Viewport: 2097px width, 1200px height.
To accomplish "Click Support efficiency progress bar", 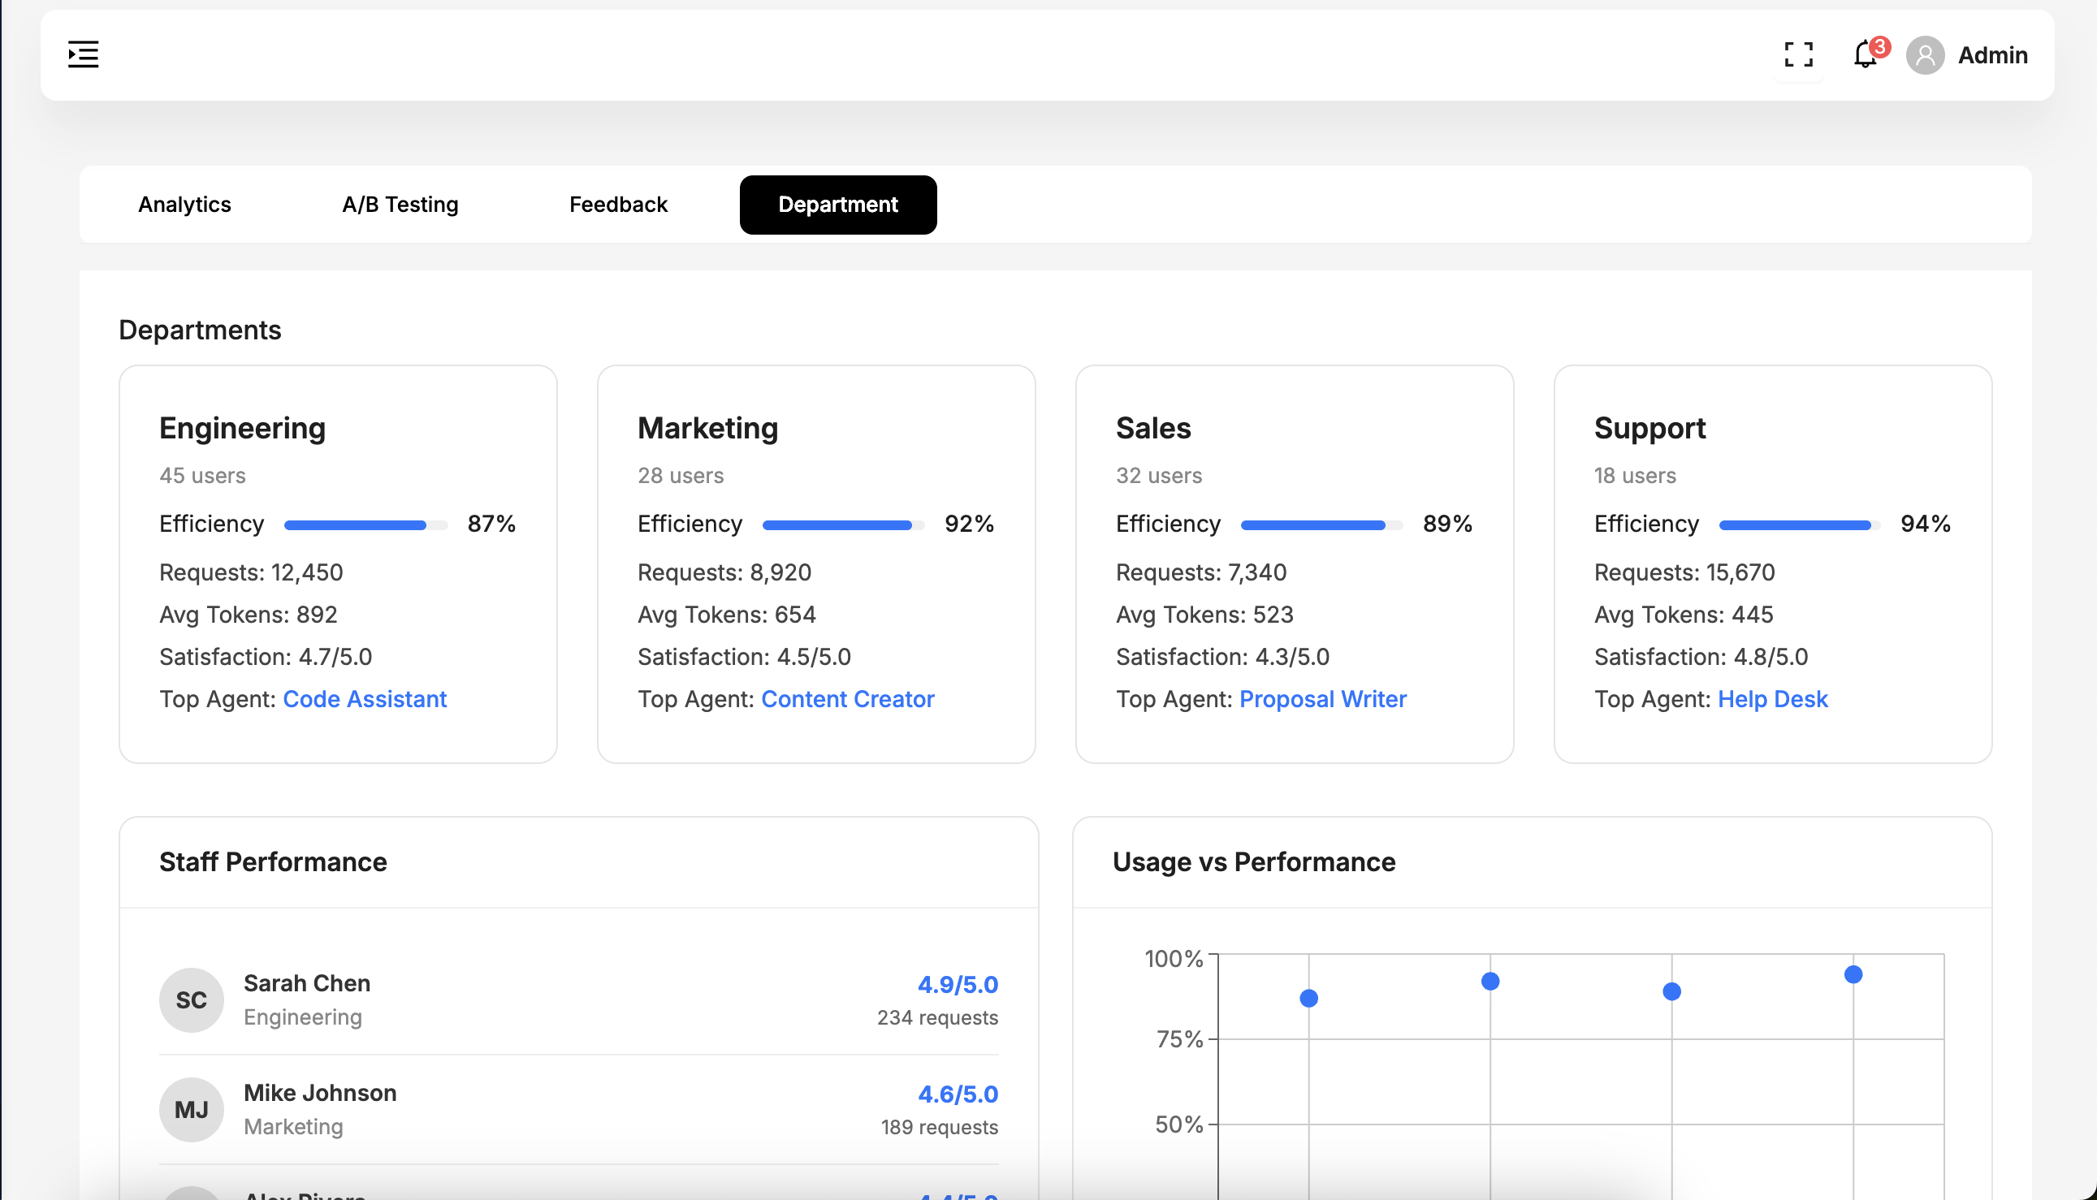I will point(1800,525).
